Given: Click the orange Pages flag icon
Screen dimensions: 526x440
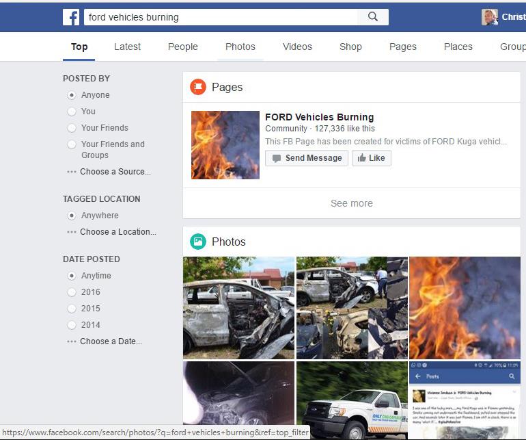Looking at the screenshot, I should click(x=198, y=87).
